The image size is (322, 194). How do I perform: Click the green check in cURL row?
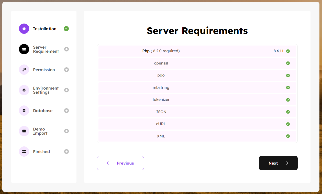(288, 124)
